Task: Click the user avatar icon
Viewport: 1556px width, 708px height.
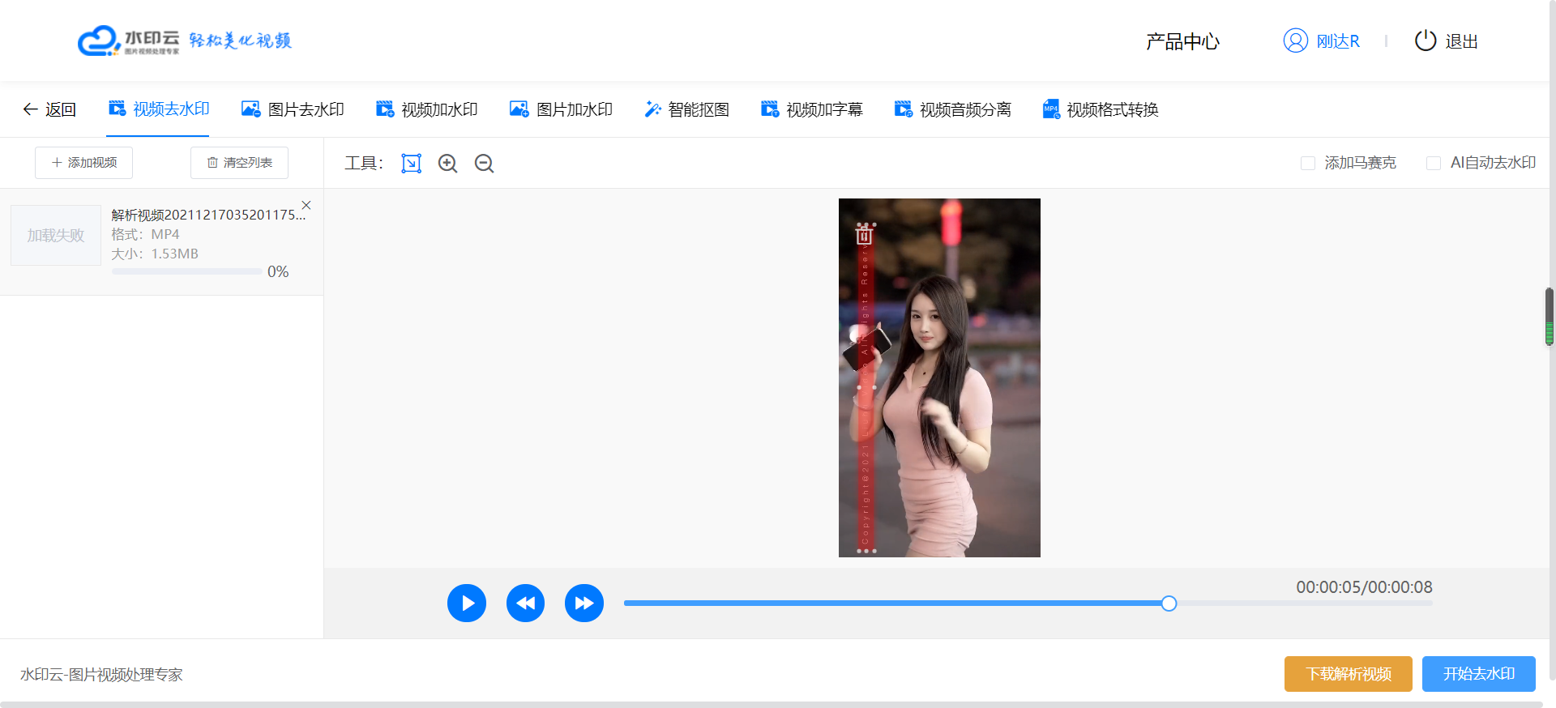Action: (1295, 41)
